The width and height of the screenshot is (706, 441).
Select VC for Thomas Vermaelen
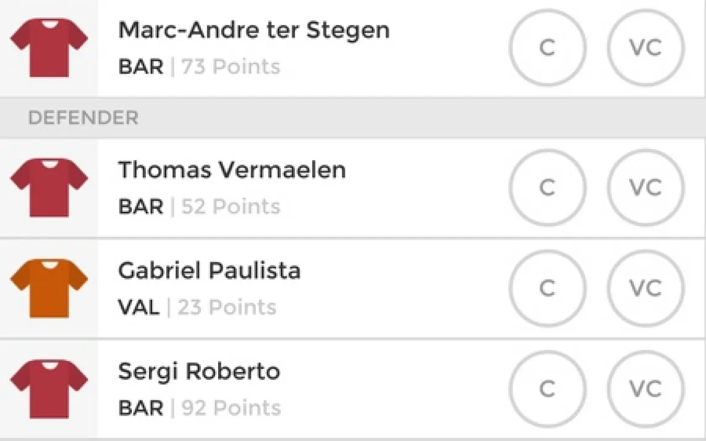[646, 187]
